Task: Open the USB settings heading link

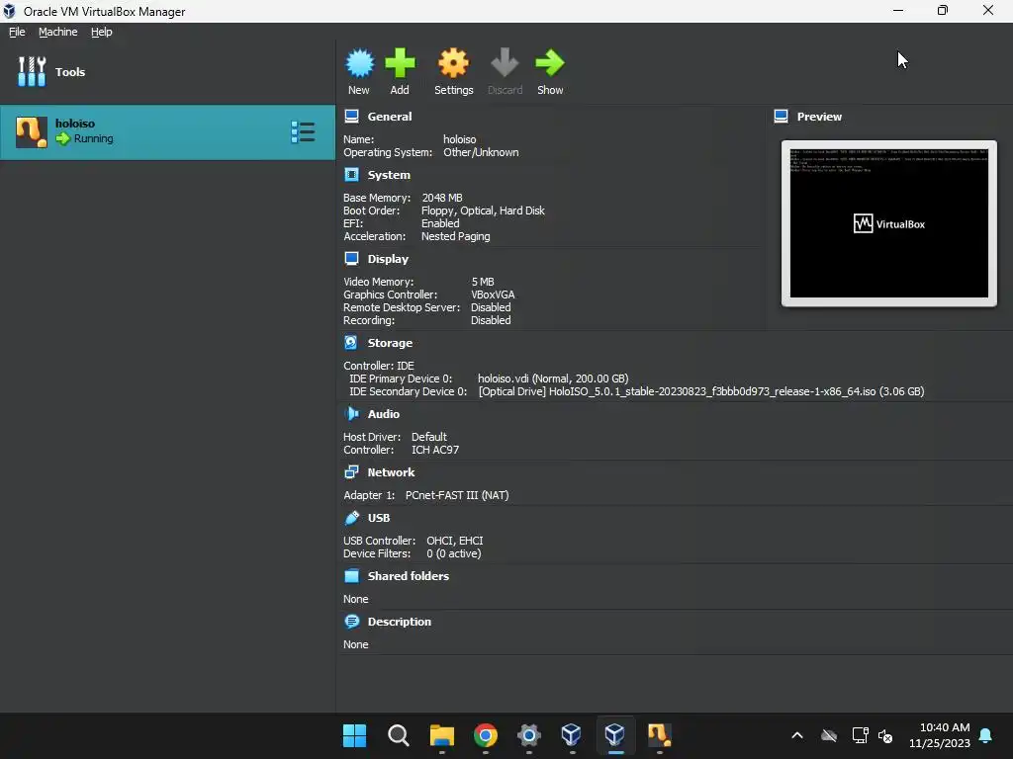Action: coord(379,518)
